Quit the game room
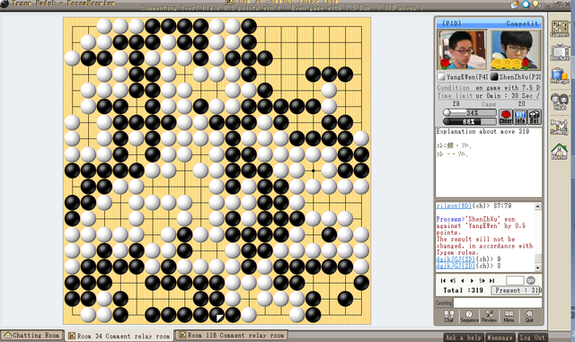Image resolution: width=575 pixels, height=342 pixels. tap(529, 316)
